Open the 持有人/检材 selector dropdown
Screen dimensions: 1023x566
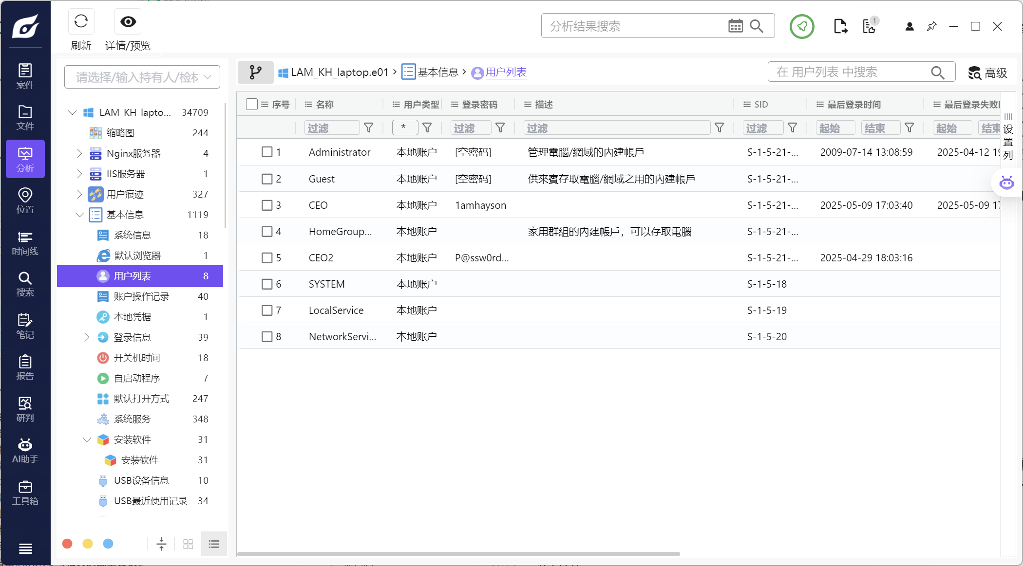142,77
